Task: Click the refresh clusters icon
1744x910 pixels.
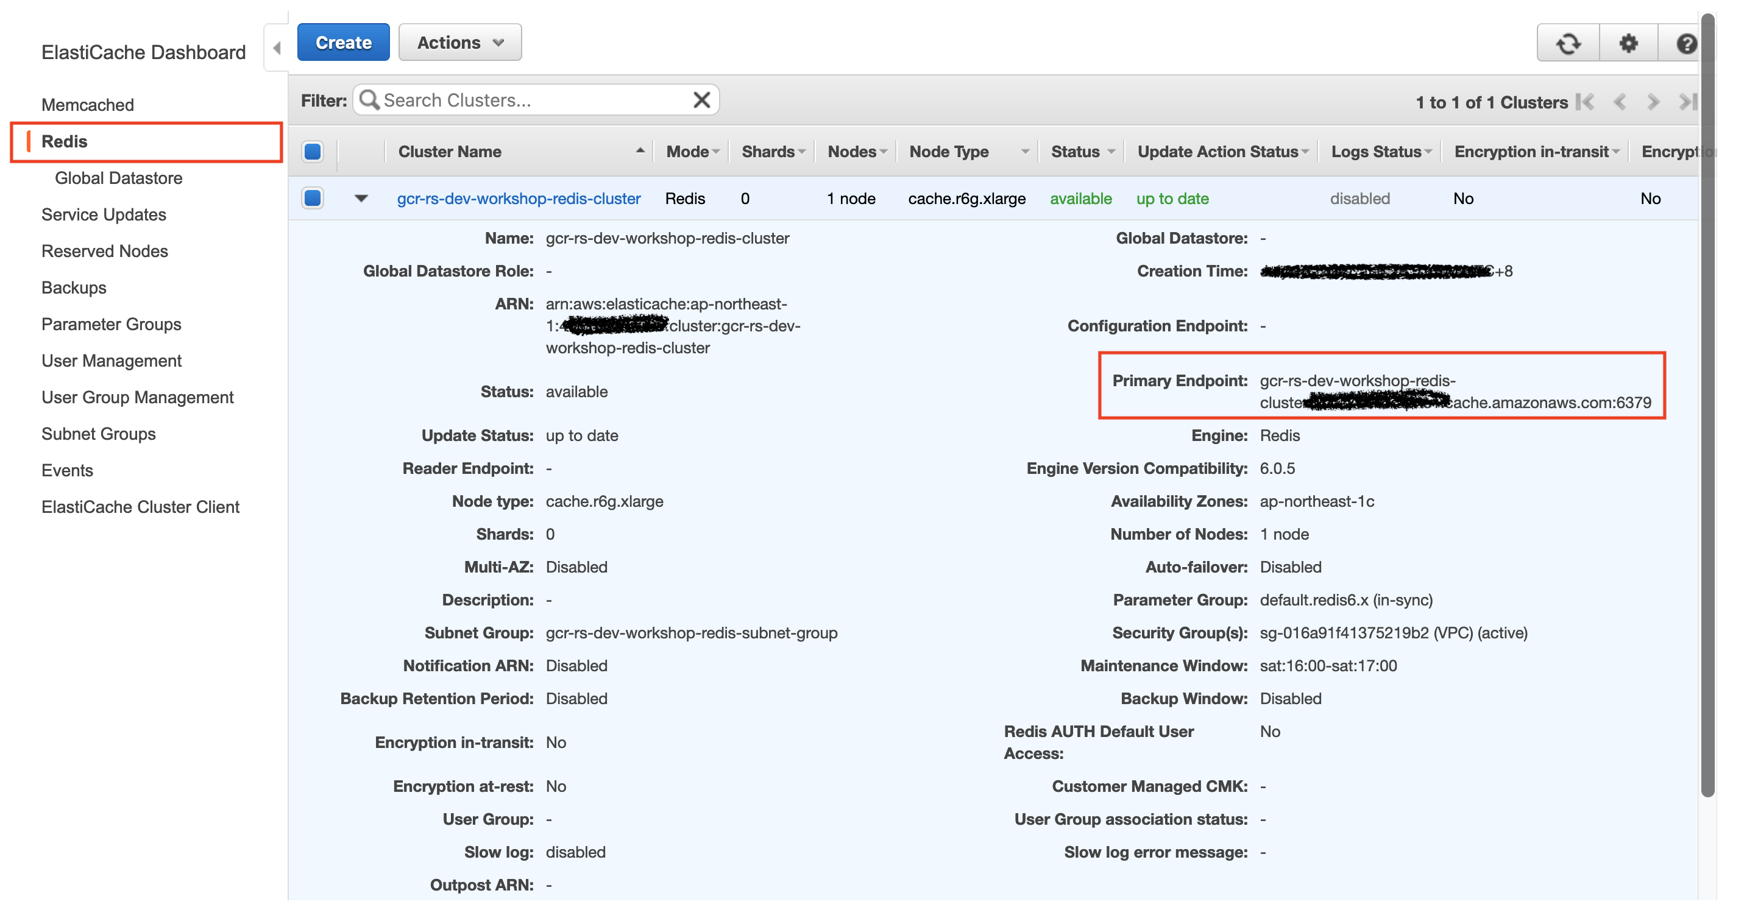Action: pyautogui.click(x=1568, y=43)
